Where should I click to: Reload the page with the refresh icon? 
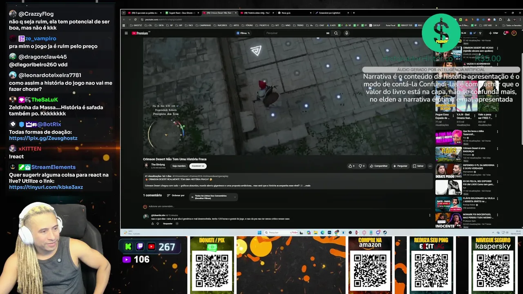135,20
